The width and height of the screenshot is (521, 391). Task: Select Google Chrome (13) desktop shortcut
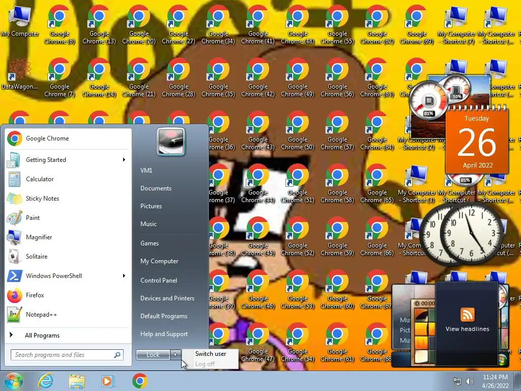coord(99,24)
